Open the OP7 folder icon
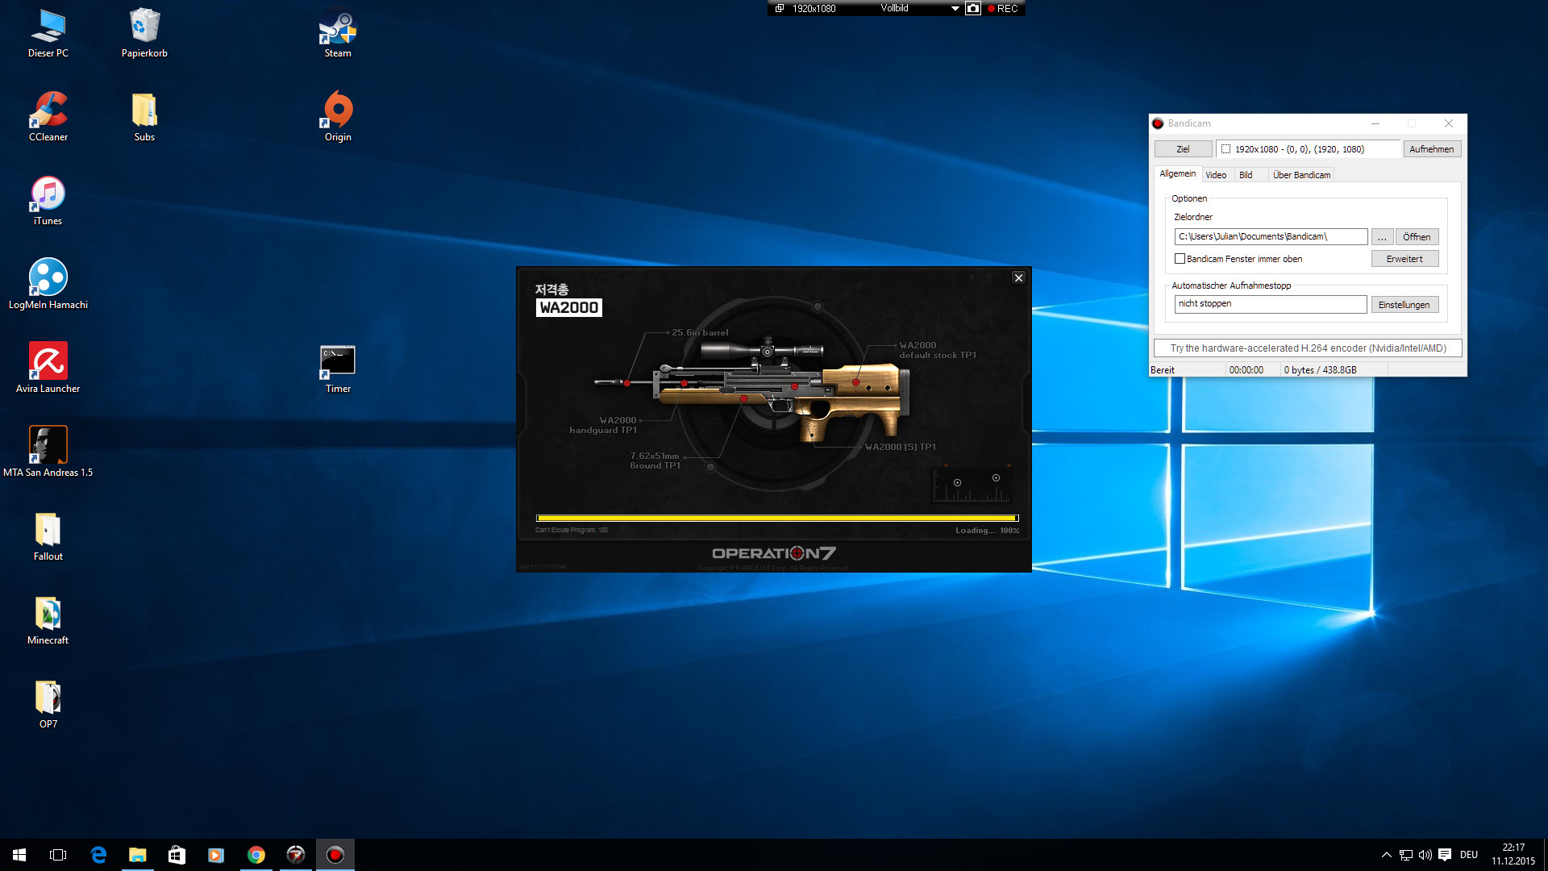The width and height of the screenshot is (1548, 871). (x=48, y=704)
